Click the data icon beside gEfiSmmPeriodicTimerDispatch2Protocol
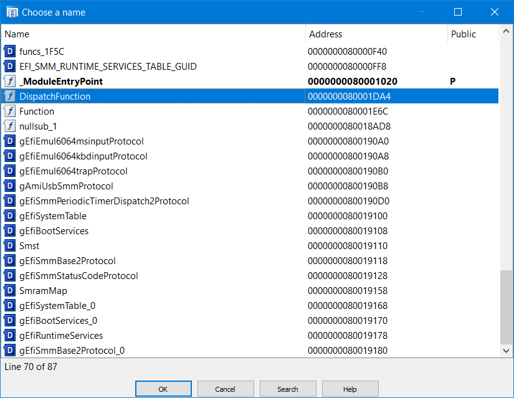Screen dimensions: 514x398 [10, 201]
